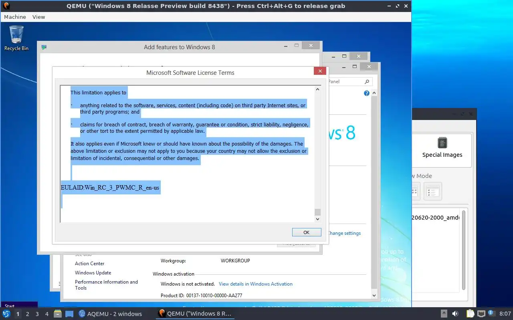The height and width of the screenshot is (320, 513).
Task: Click the Control Panel search field
Action: pos(349,82)
